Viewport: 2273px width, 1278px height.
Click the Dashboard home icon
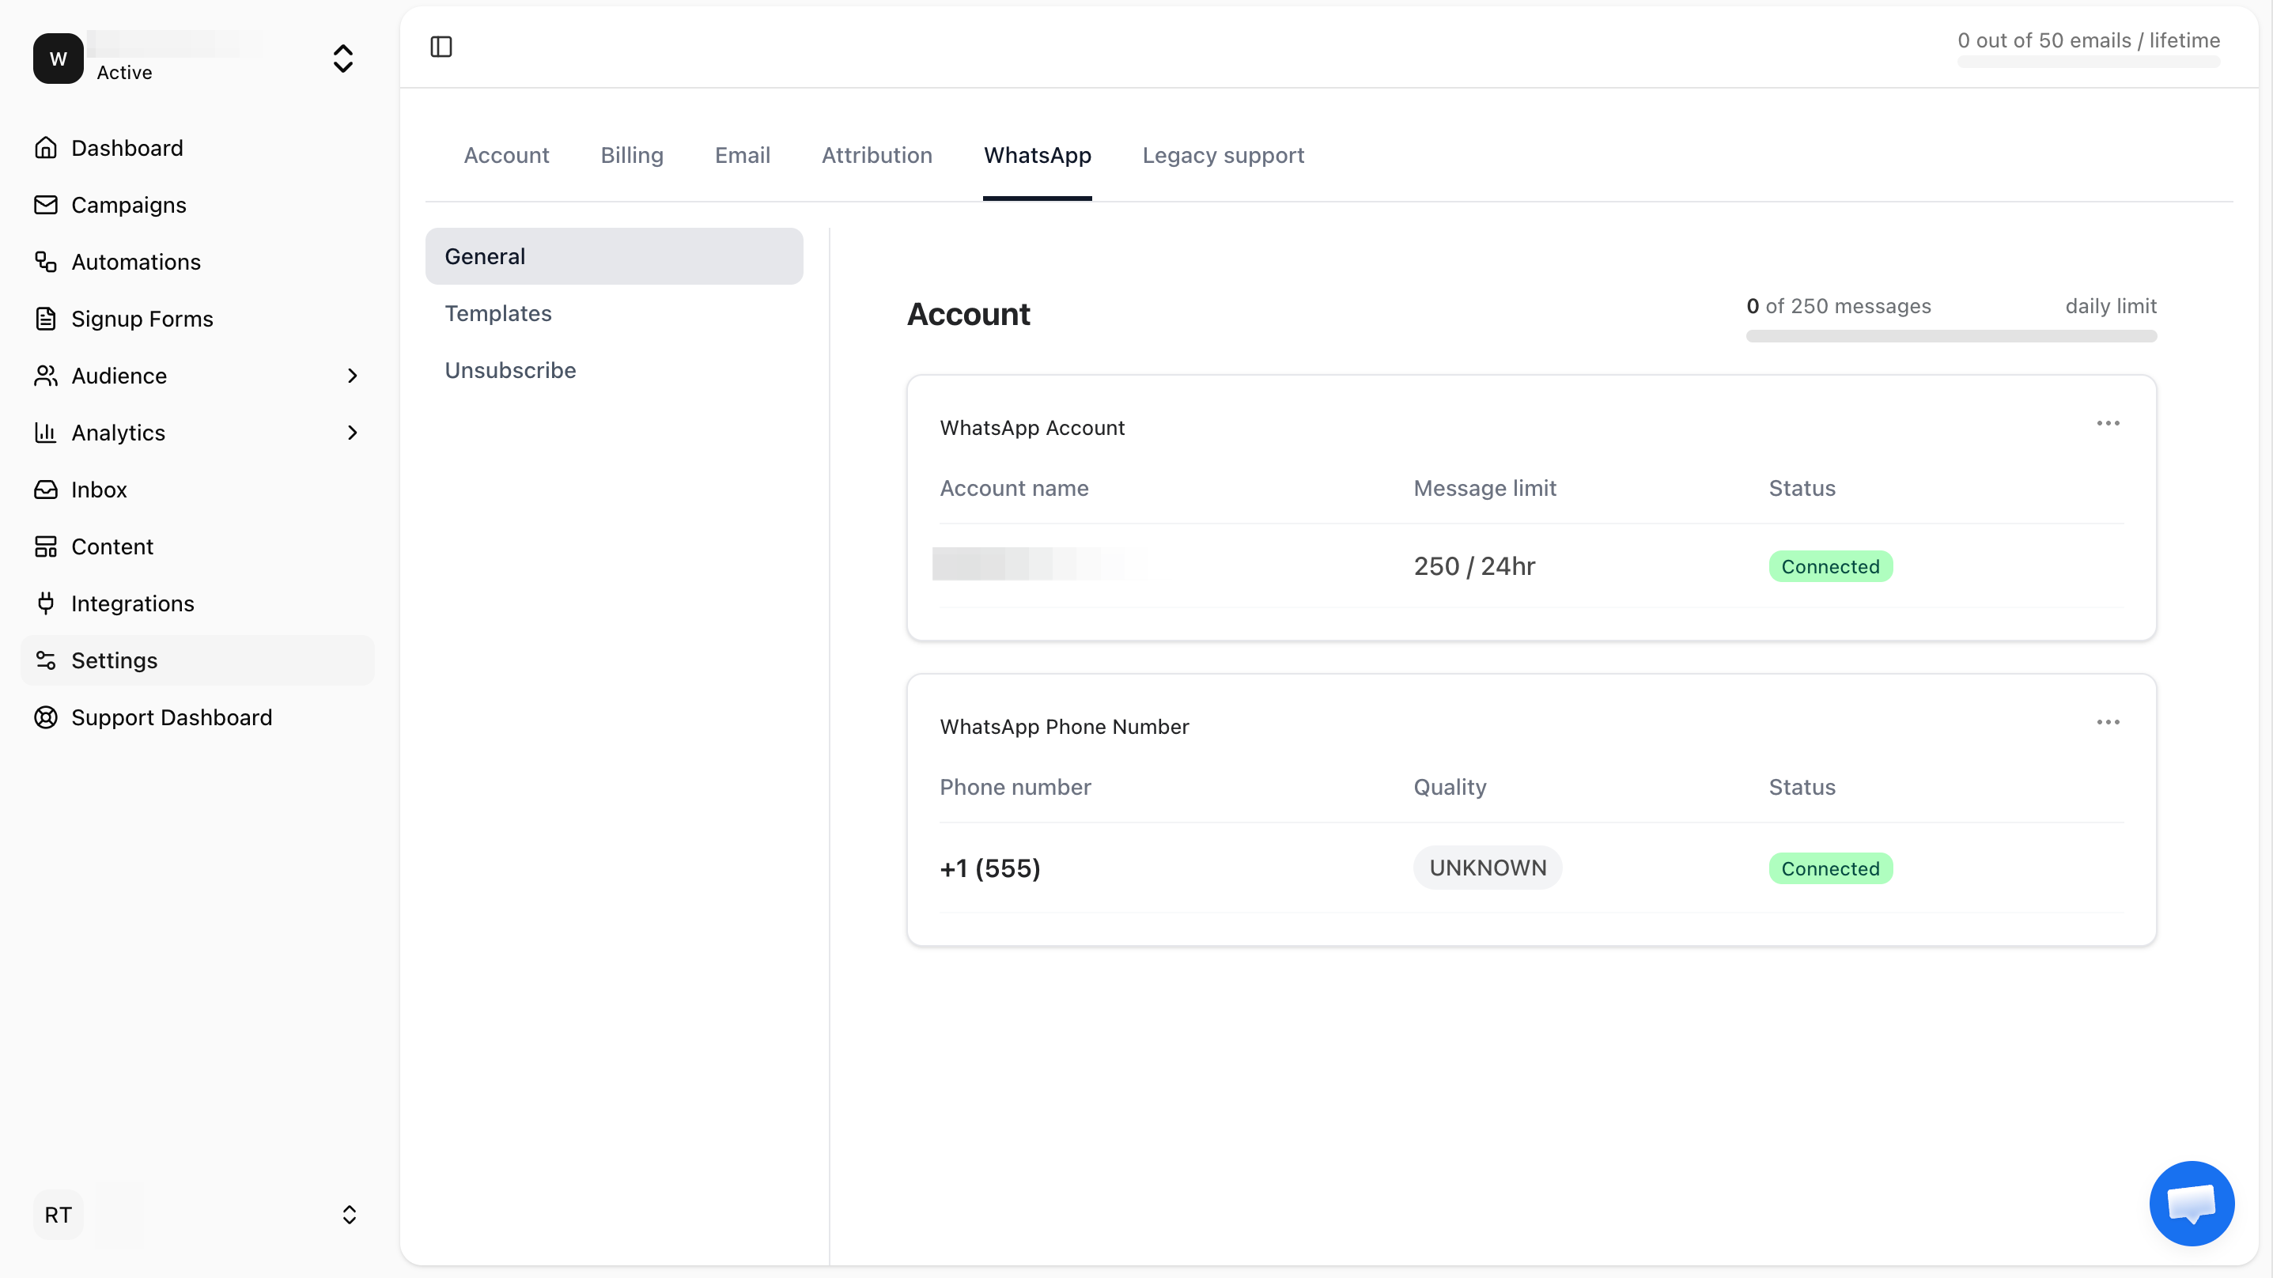[46, 147]
